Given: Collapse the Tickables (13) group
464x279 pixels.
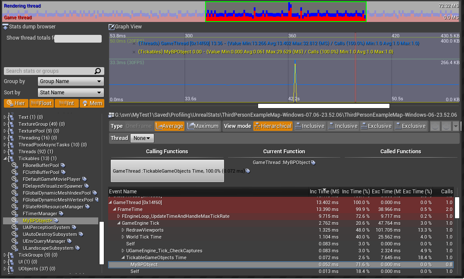Looking at the screenshot, I should (5, 158).
